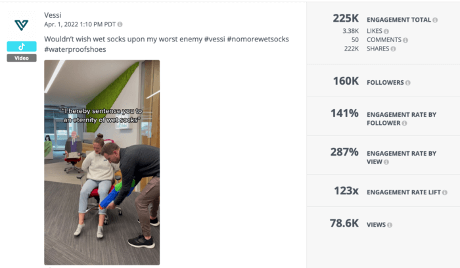460x268 pixels.
Task: Click the Vessi logo avatar
Action: coord(22,25)
